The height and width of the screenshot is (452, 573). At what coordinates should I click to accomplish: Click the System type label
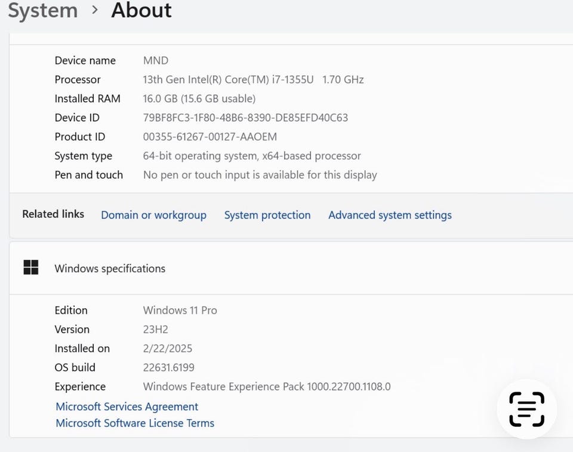pyautogui.click(x=84, y=156)
